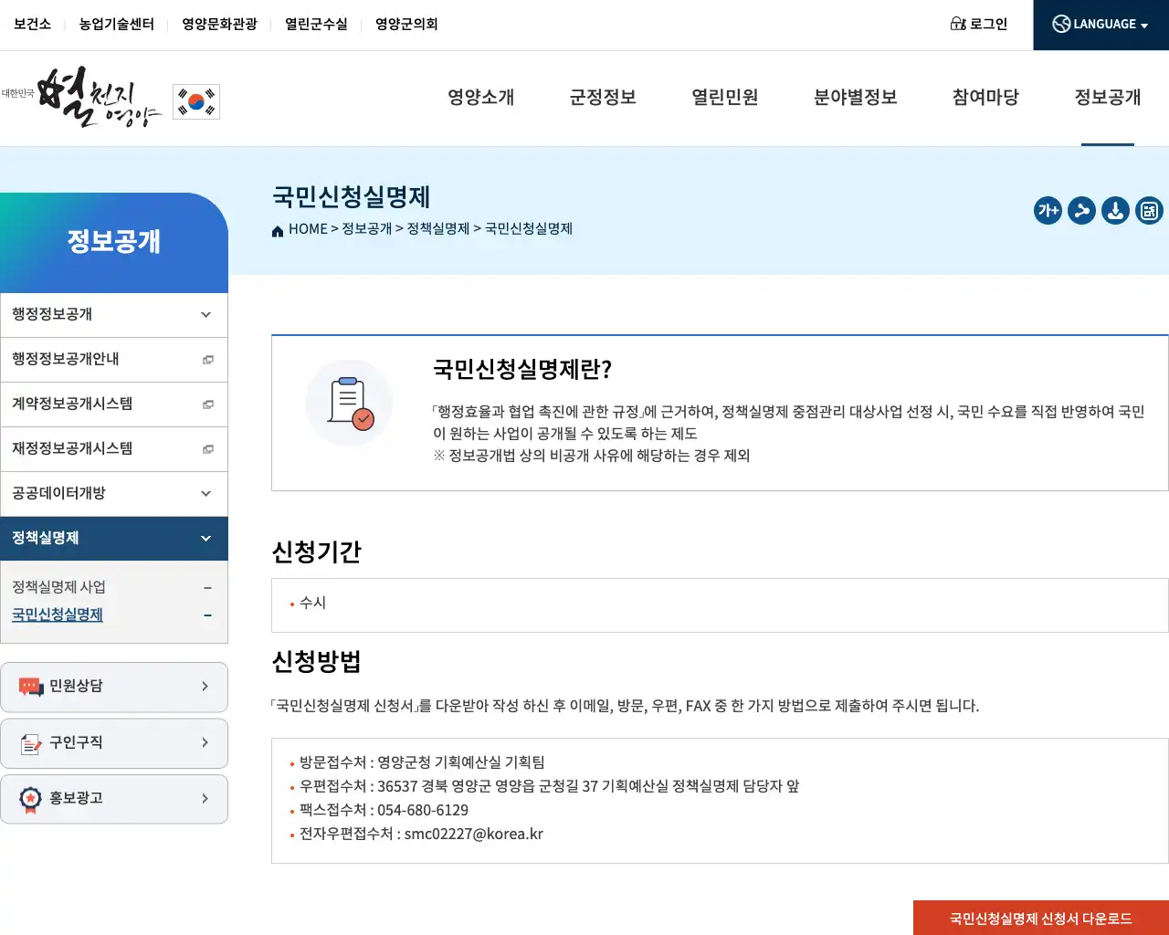Click the 구인구직 document icon
The image size is (1169, 935).
pos(31,743)
